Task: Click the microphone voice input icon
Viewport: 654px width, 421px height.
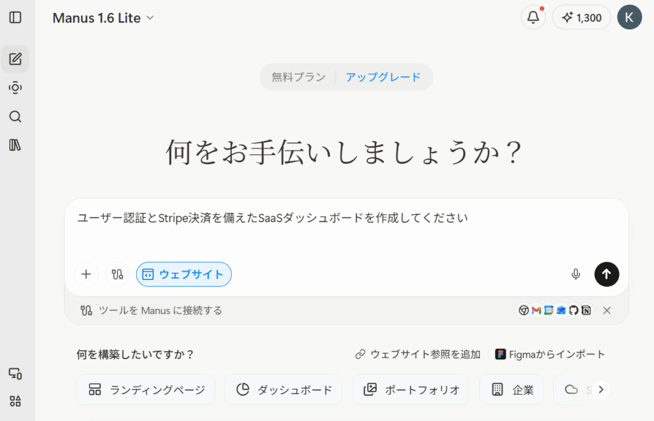Action: (x=575, y=274)
